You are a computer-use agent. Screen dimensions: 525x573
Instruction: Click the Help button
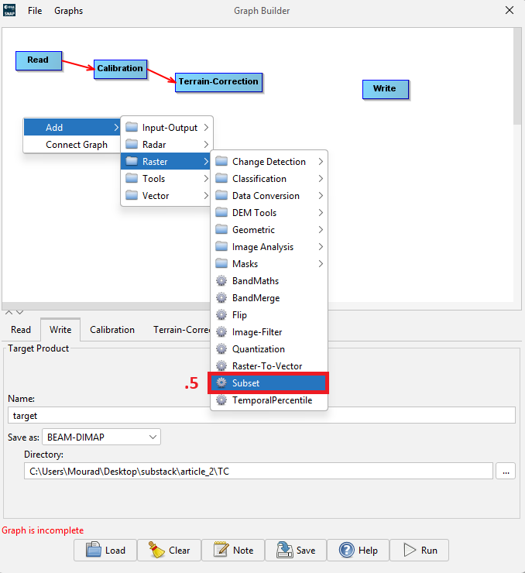[x=358, y=551]
